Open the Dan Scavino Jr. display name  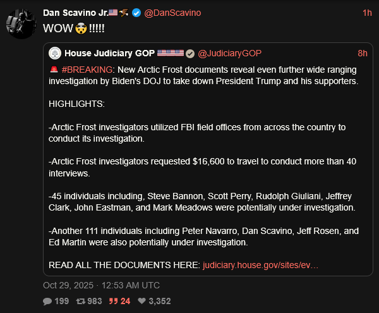80,13
